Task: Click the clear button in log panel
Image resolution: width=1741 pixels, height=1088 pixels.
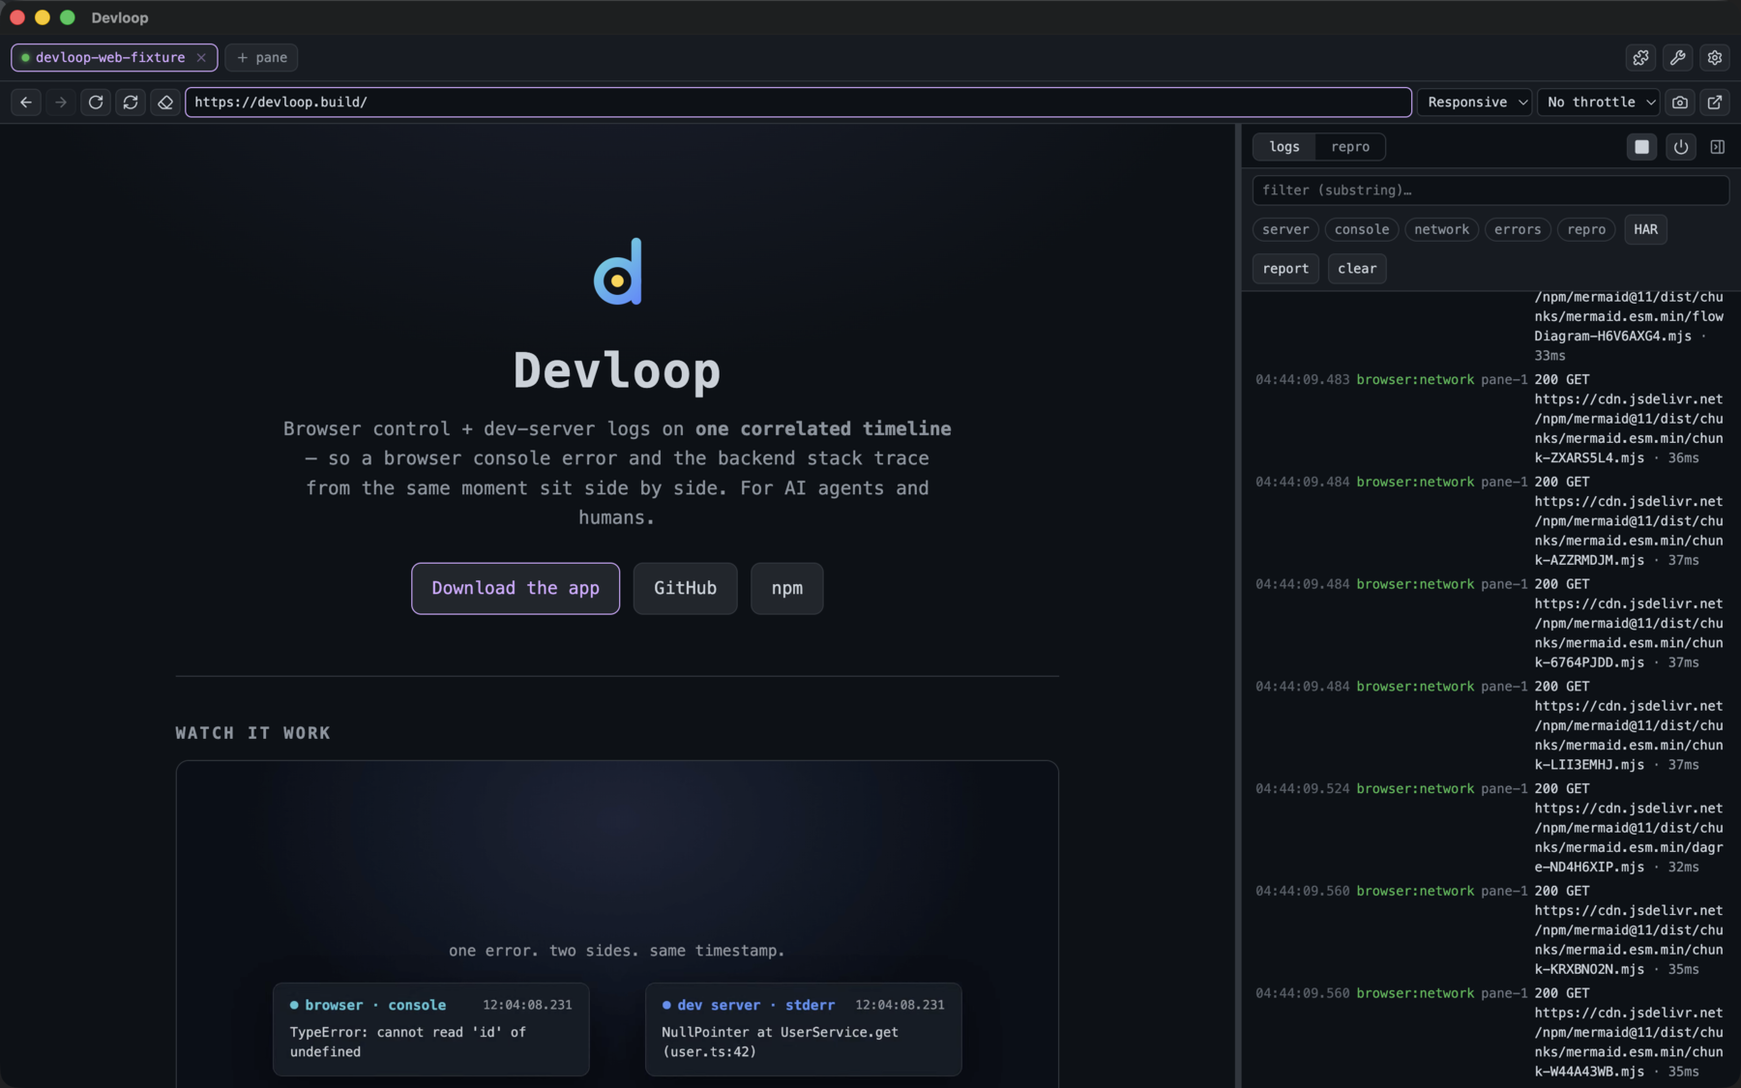Action: point(1357,269)
